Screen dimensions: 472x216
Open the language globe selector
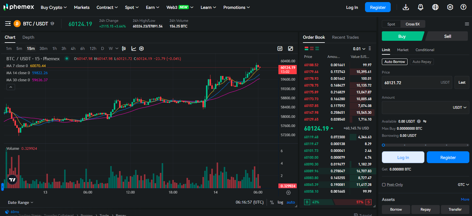(435, 7)
